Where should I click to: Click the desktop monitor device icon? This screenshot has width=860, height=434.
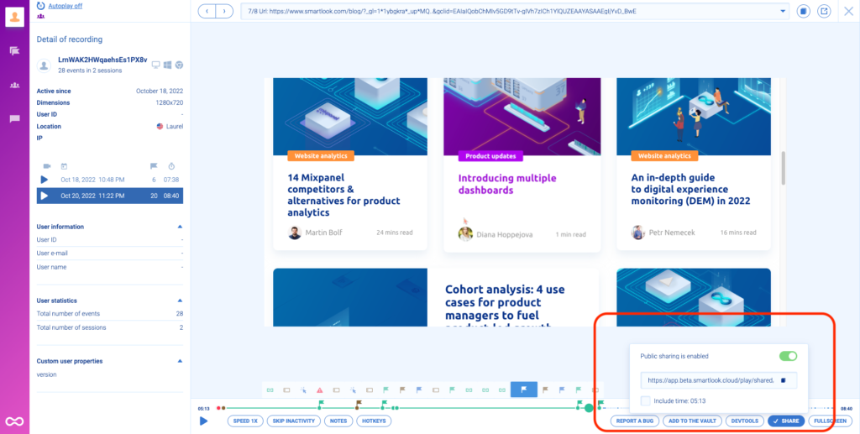tap(155, 65)
